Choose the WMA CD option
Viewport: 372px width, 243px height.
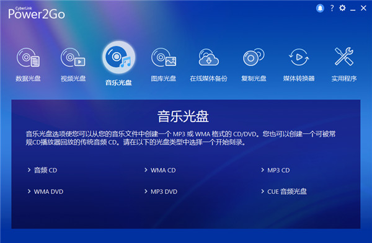tap(163, 170)
